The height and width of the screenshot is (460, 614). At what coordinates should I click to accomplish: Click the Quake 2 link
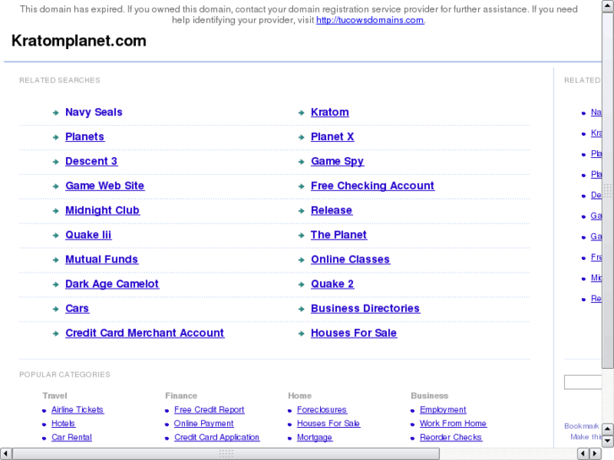[332, 284]
